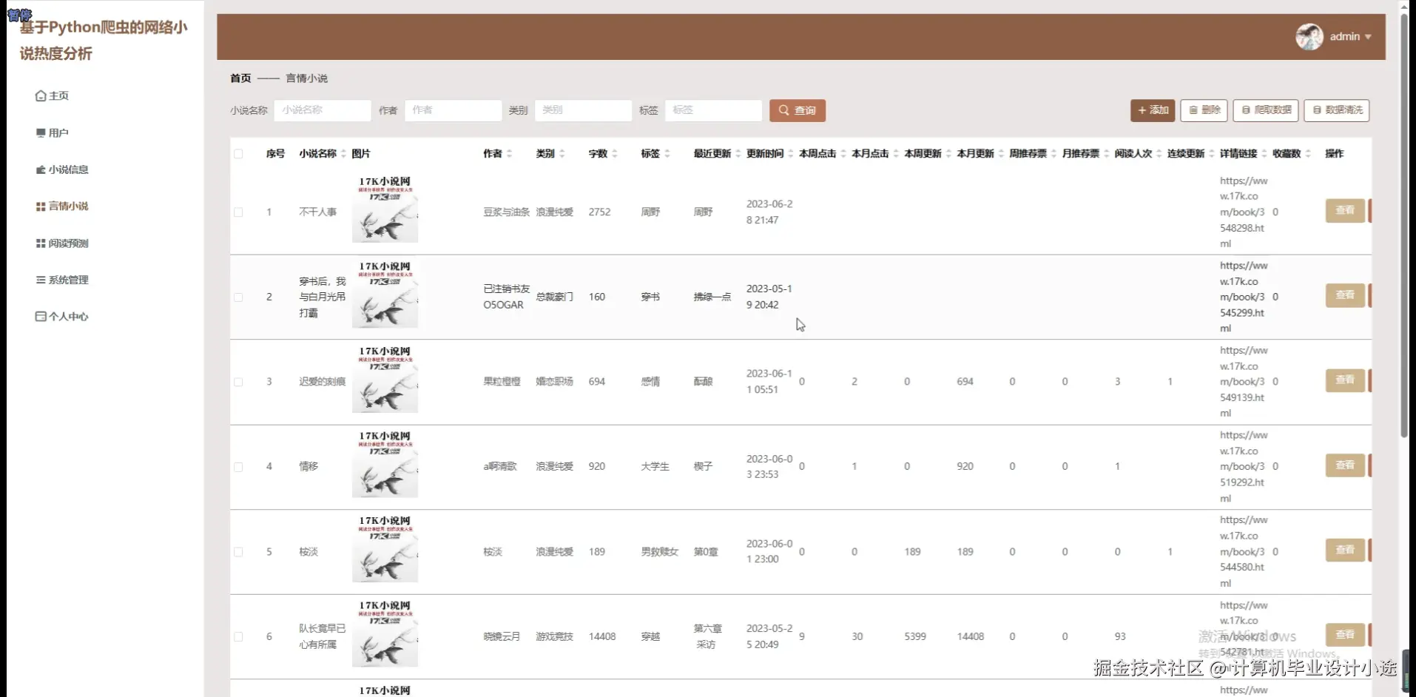Select the checkbox for 情移 row
The image size is (1416, 697).
click(x=238, y=467)
